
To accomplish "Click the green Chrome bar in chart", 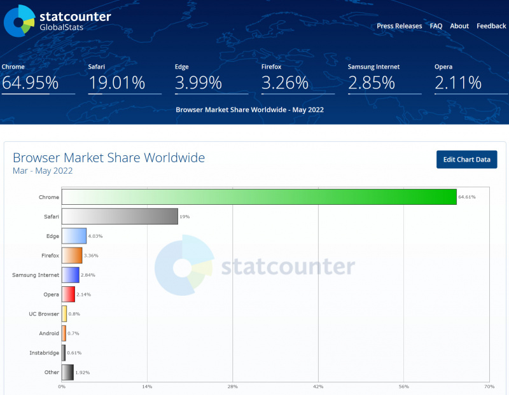I will (x=259, y=197).
